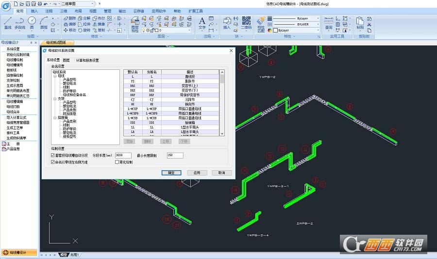Click the 分段长度 input field showing 3000

[123, 155]
